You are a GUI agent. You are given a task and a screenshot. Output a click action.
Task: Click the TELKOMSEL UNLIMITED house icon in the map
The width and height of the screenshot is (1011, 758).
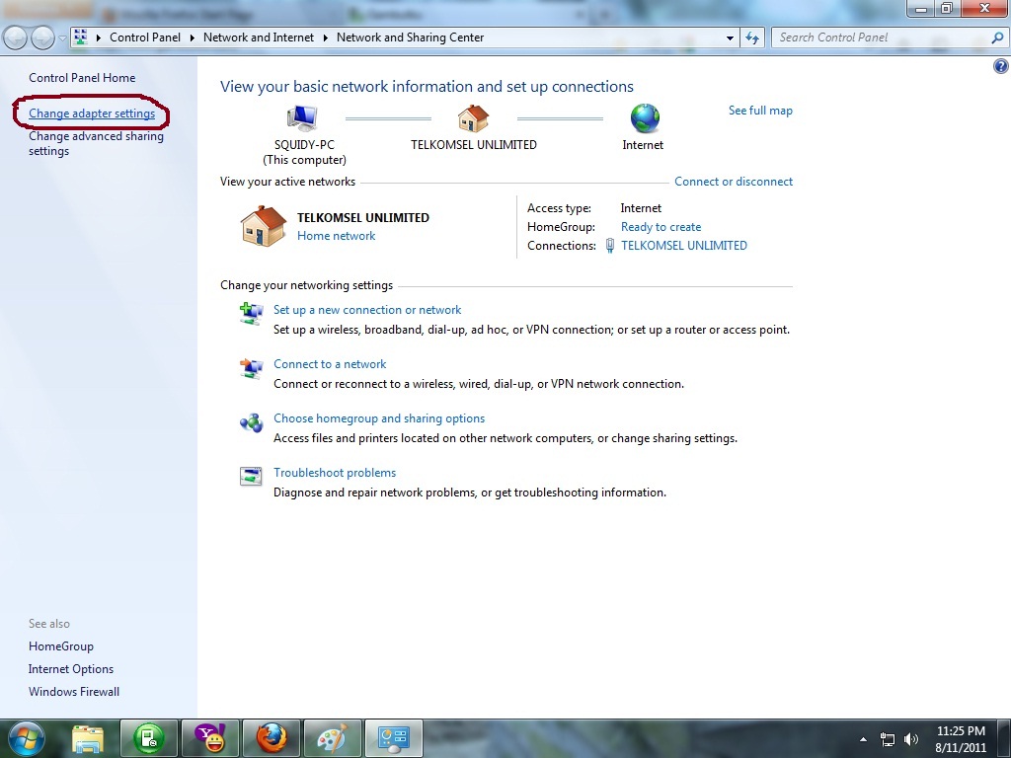coord(473,118)
